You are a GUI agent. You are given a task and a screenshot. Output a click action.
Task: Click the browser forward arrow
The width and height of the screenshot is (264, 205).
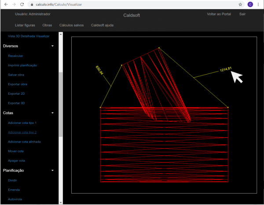[x=14, y=4]
